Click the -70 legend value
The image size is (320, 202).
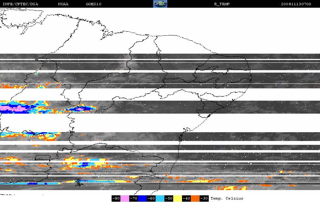point(133,198)
